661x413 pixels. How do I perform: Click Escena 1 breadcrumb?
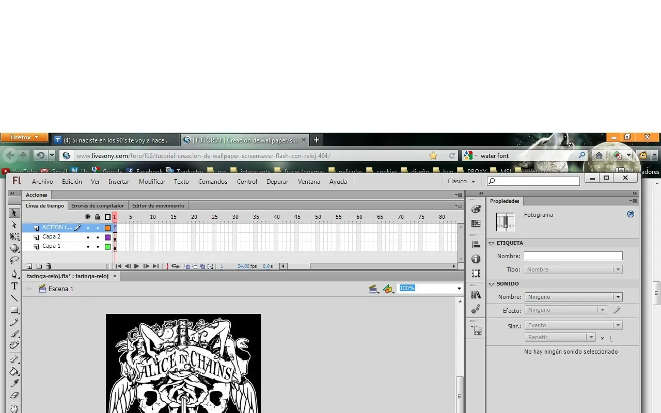[61, 289]
